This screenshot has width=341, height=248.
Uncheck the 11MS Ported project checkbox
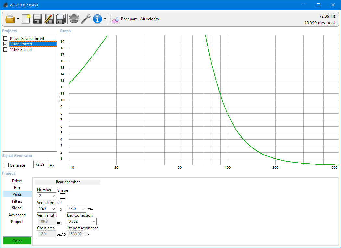point(6,44)
